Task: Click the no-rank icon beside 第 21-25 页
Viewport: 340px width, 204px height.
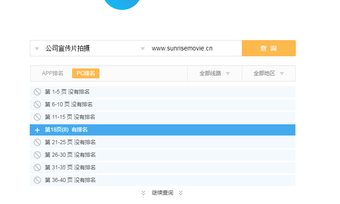Action: pyautogui.click(x=37, y=142)
